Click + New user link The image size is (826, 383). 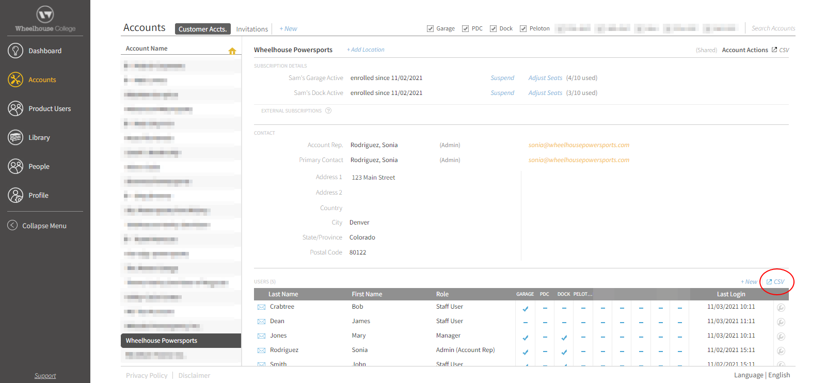pos(749,282)
